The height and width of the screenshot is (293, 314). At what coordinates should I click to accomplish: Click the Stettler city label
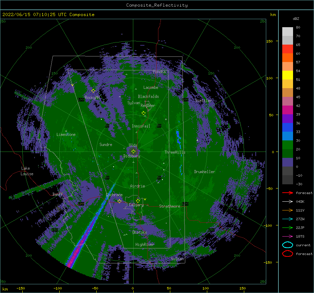pyautogui.click(x=203, y=101)
